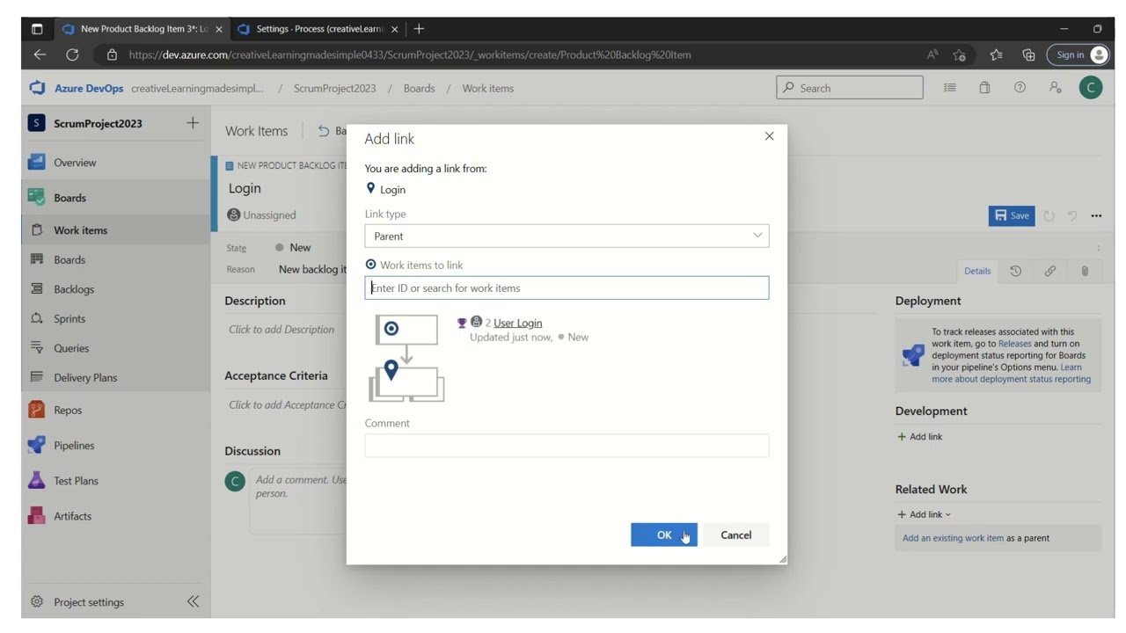Click the undo changes icon
Viewport: 1126px width, 633px height.
(x=1072, y=215)
